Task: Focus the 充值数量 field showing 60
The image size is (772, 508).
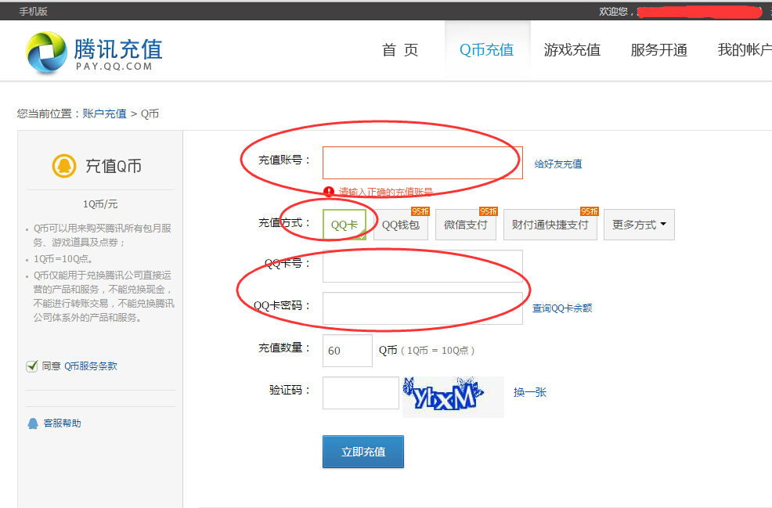Action: (x=348, y=351)
